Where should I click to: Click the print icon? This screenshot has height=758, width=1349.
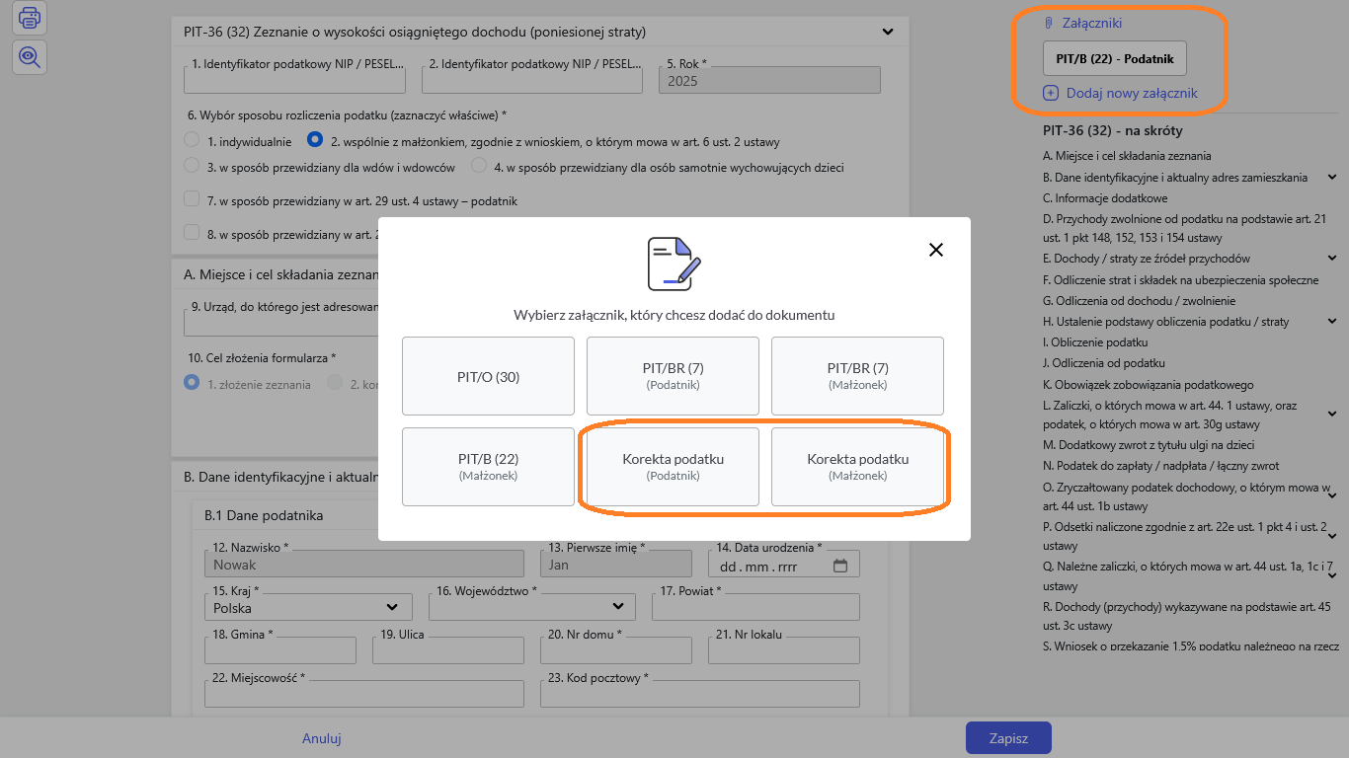point(30,17)
